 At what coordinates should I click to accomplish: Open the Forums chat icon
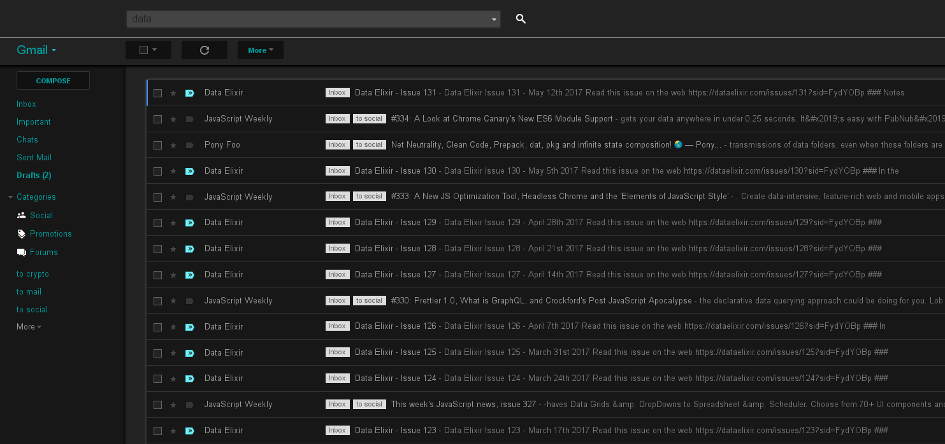tap(22, 253)
